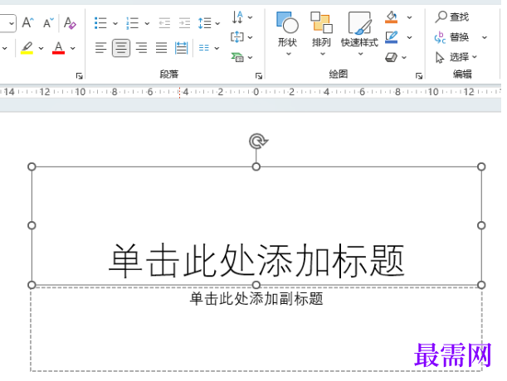Open the 选择 selection menu
The height and width of the screenshot is (381, 507).
456,57
